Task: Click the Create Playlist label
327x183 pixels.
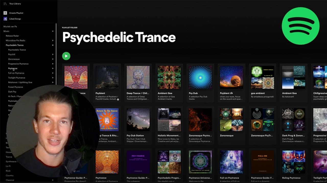Action: (16, 13)
